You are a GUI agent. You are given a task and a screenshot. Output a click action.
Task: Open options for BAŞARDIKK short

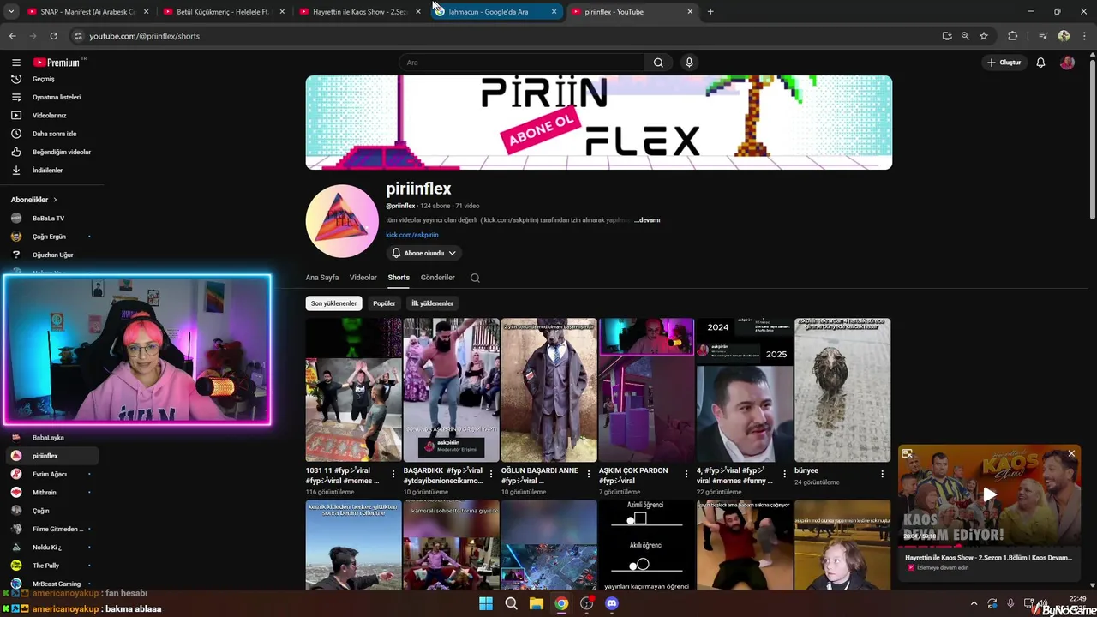click(x=491, y=474)
